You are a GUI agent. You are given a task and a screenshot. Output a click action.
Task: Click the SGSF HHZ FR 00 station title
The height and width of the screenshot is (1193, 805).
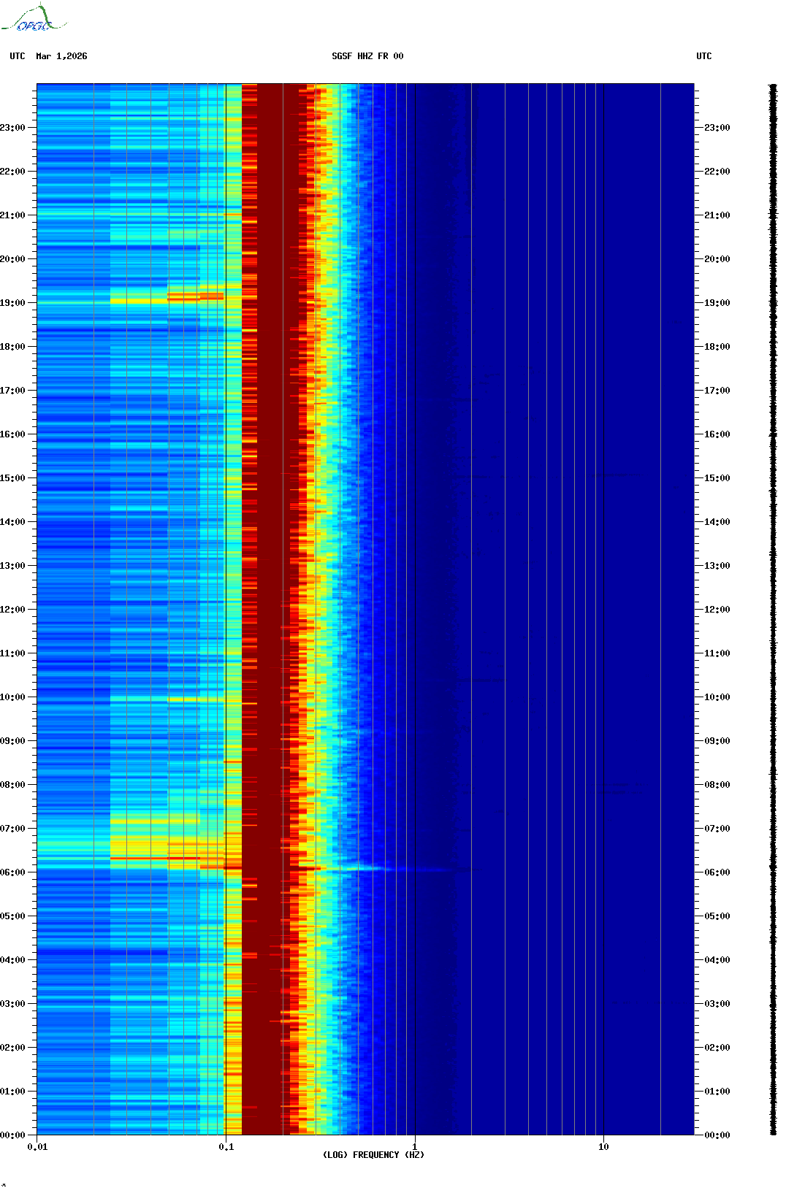[367, 56]
